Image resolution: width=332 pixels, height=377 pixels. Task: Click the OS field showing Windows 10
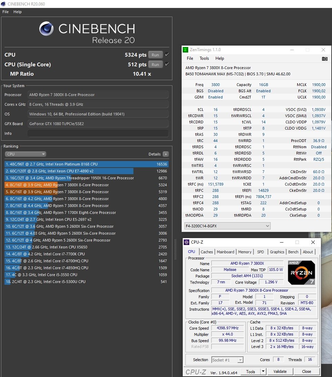(98, 114)
